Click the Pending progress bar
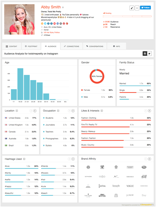This screenshot has height=207, width=156. [127, 17]
